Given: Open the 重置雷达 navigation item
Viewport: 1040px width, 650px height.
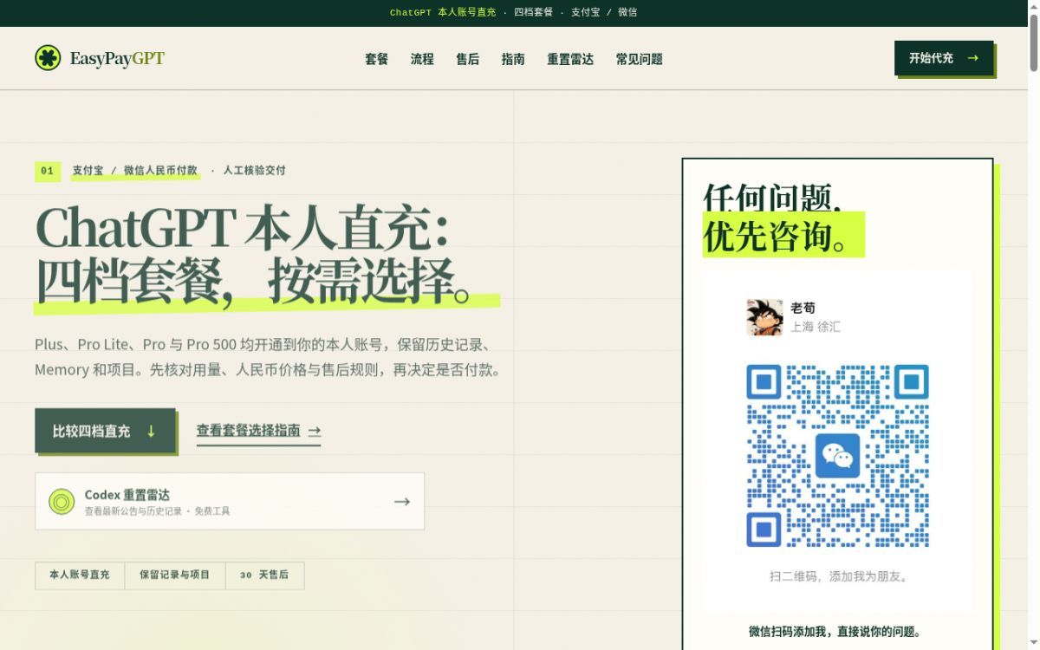Looking at the screenshot, I should click(x=570, y=59).
